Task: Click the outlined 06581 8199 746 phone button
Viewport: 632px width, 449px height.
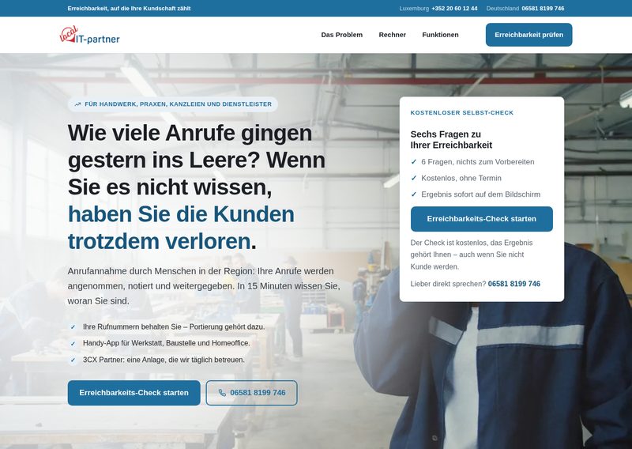Action: point(251,393)
